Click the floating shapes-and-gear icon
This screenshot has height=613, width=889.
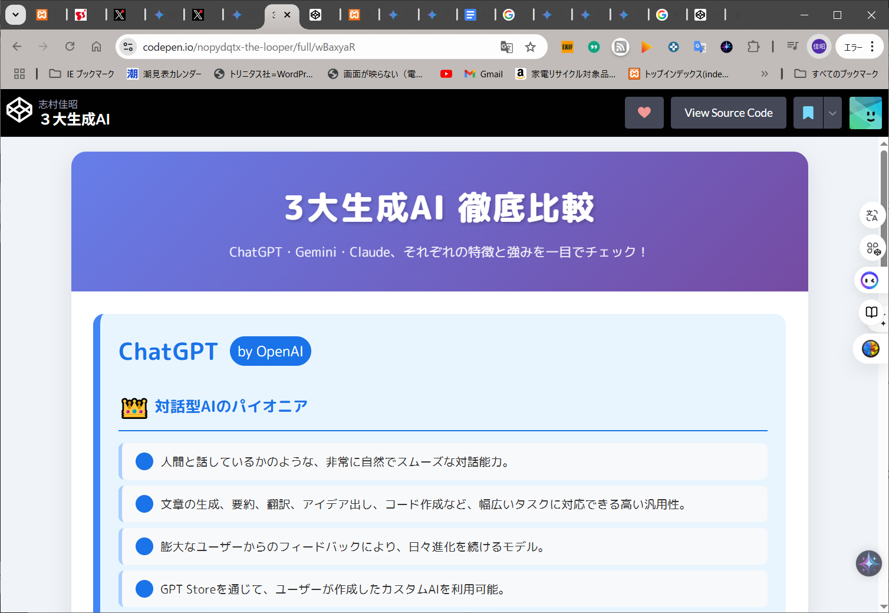pos(872,248)
